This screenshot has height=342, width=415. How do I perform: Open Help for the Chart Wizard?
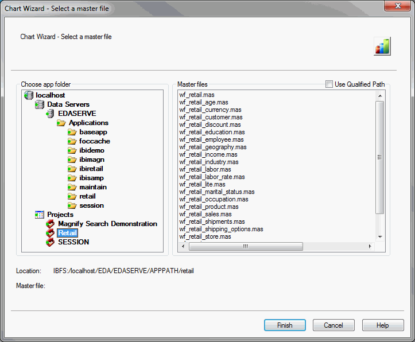tap(383, 325)
